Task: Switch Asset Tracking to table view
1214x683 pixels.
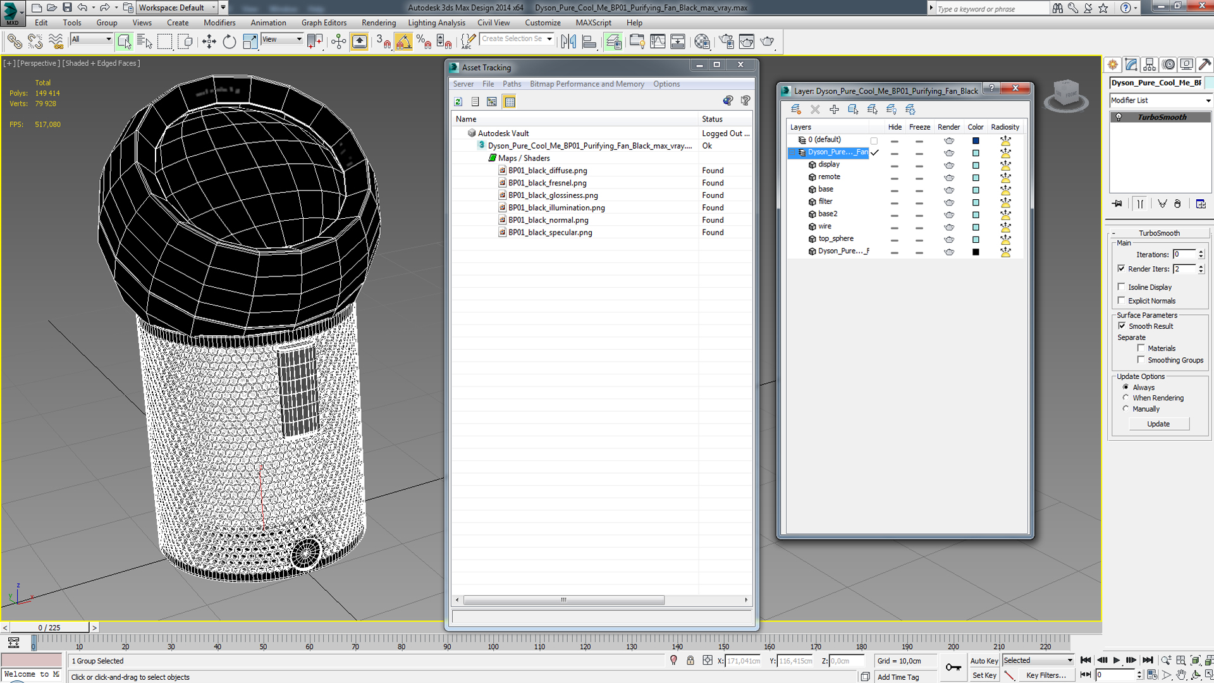Action: (x=510, y=101)
